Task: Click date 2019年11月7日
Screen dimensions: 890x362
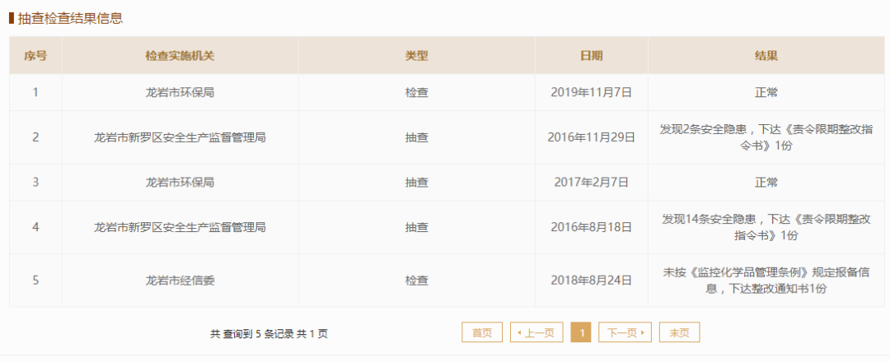Action: click(x=591, y=93)
